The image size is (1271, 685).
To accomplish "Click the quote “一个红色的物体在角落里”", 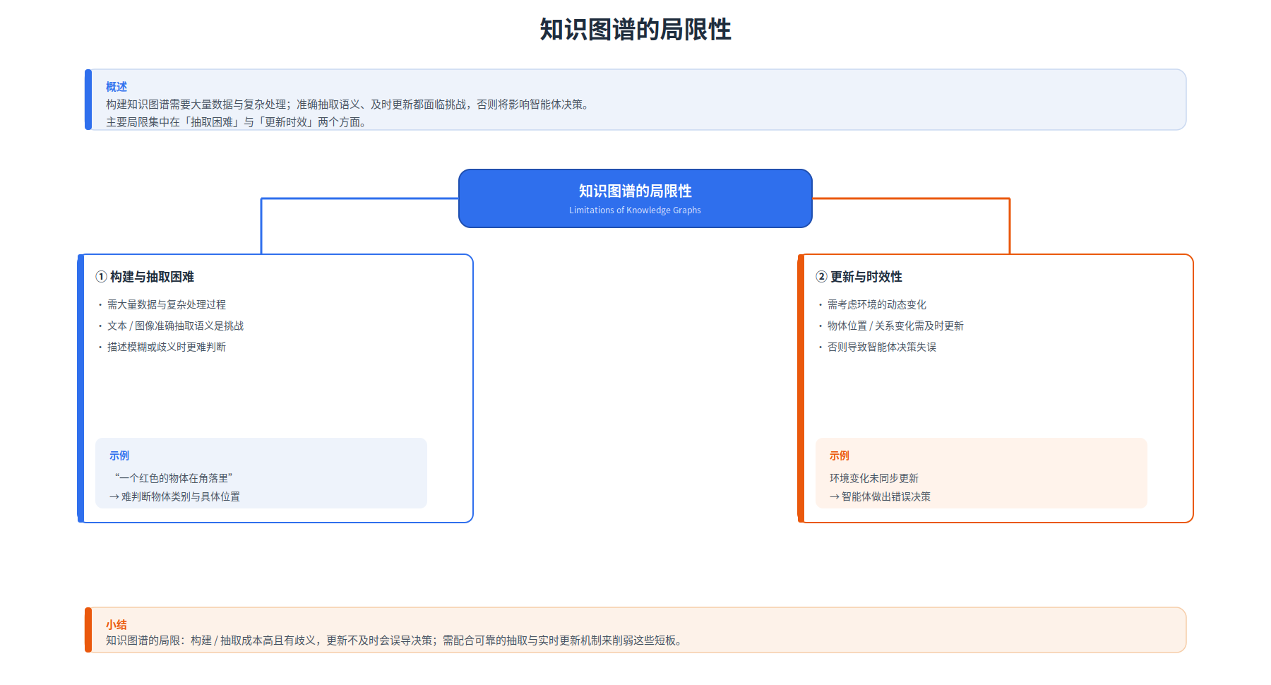I will coord(174,478).
